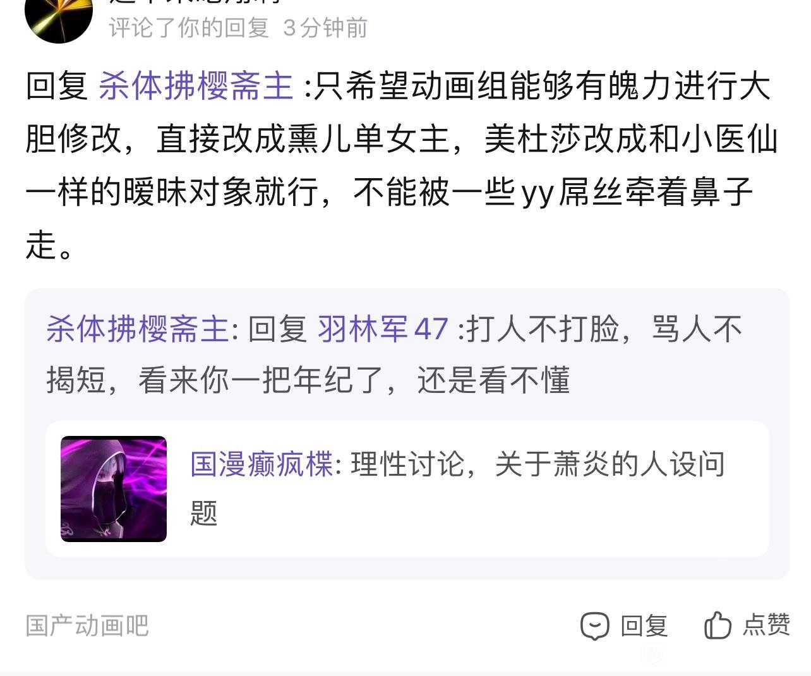Open main reply text about 动画组大胆修改

pos(402,166)
